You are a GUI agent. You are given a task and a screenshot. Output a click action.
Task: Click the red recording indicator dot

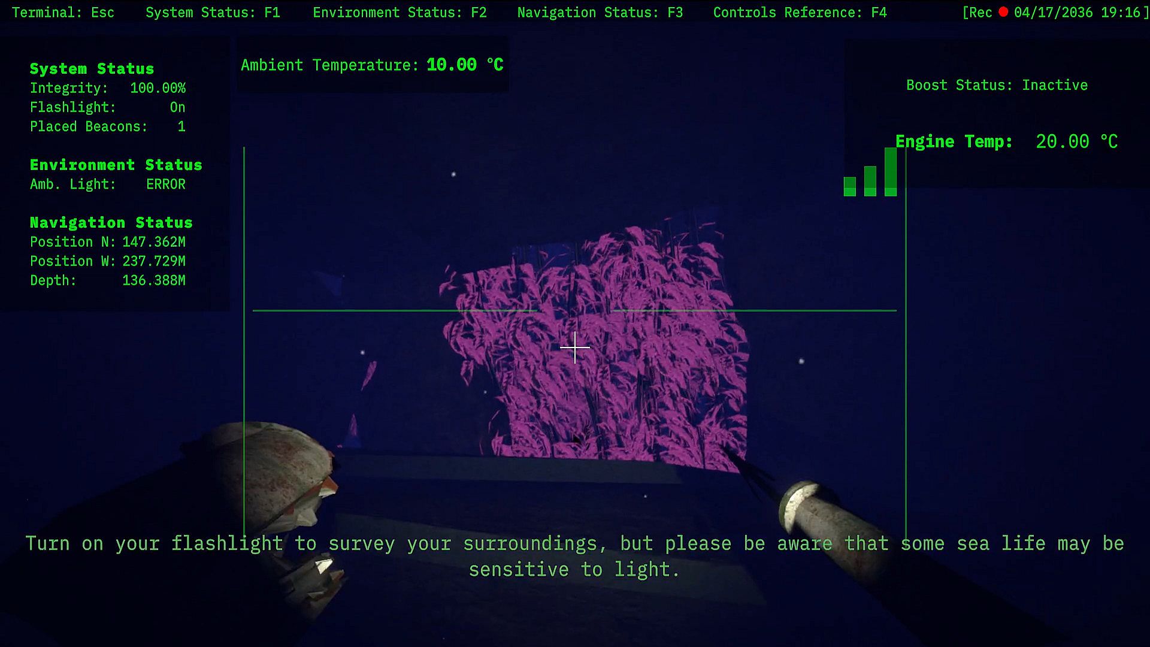(x=1003, y=12)
